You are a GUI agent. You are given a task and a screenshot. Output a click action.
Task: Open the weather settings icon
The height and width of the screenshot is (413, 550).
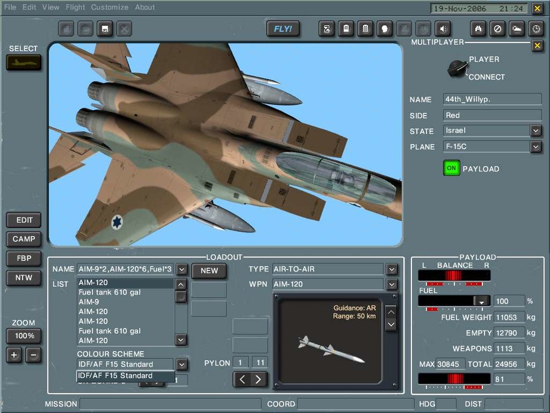pos(516,28)
